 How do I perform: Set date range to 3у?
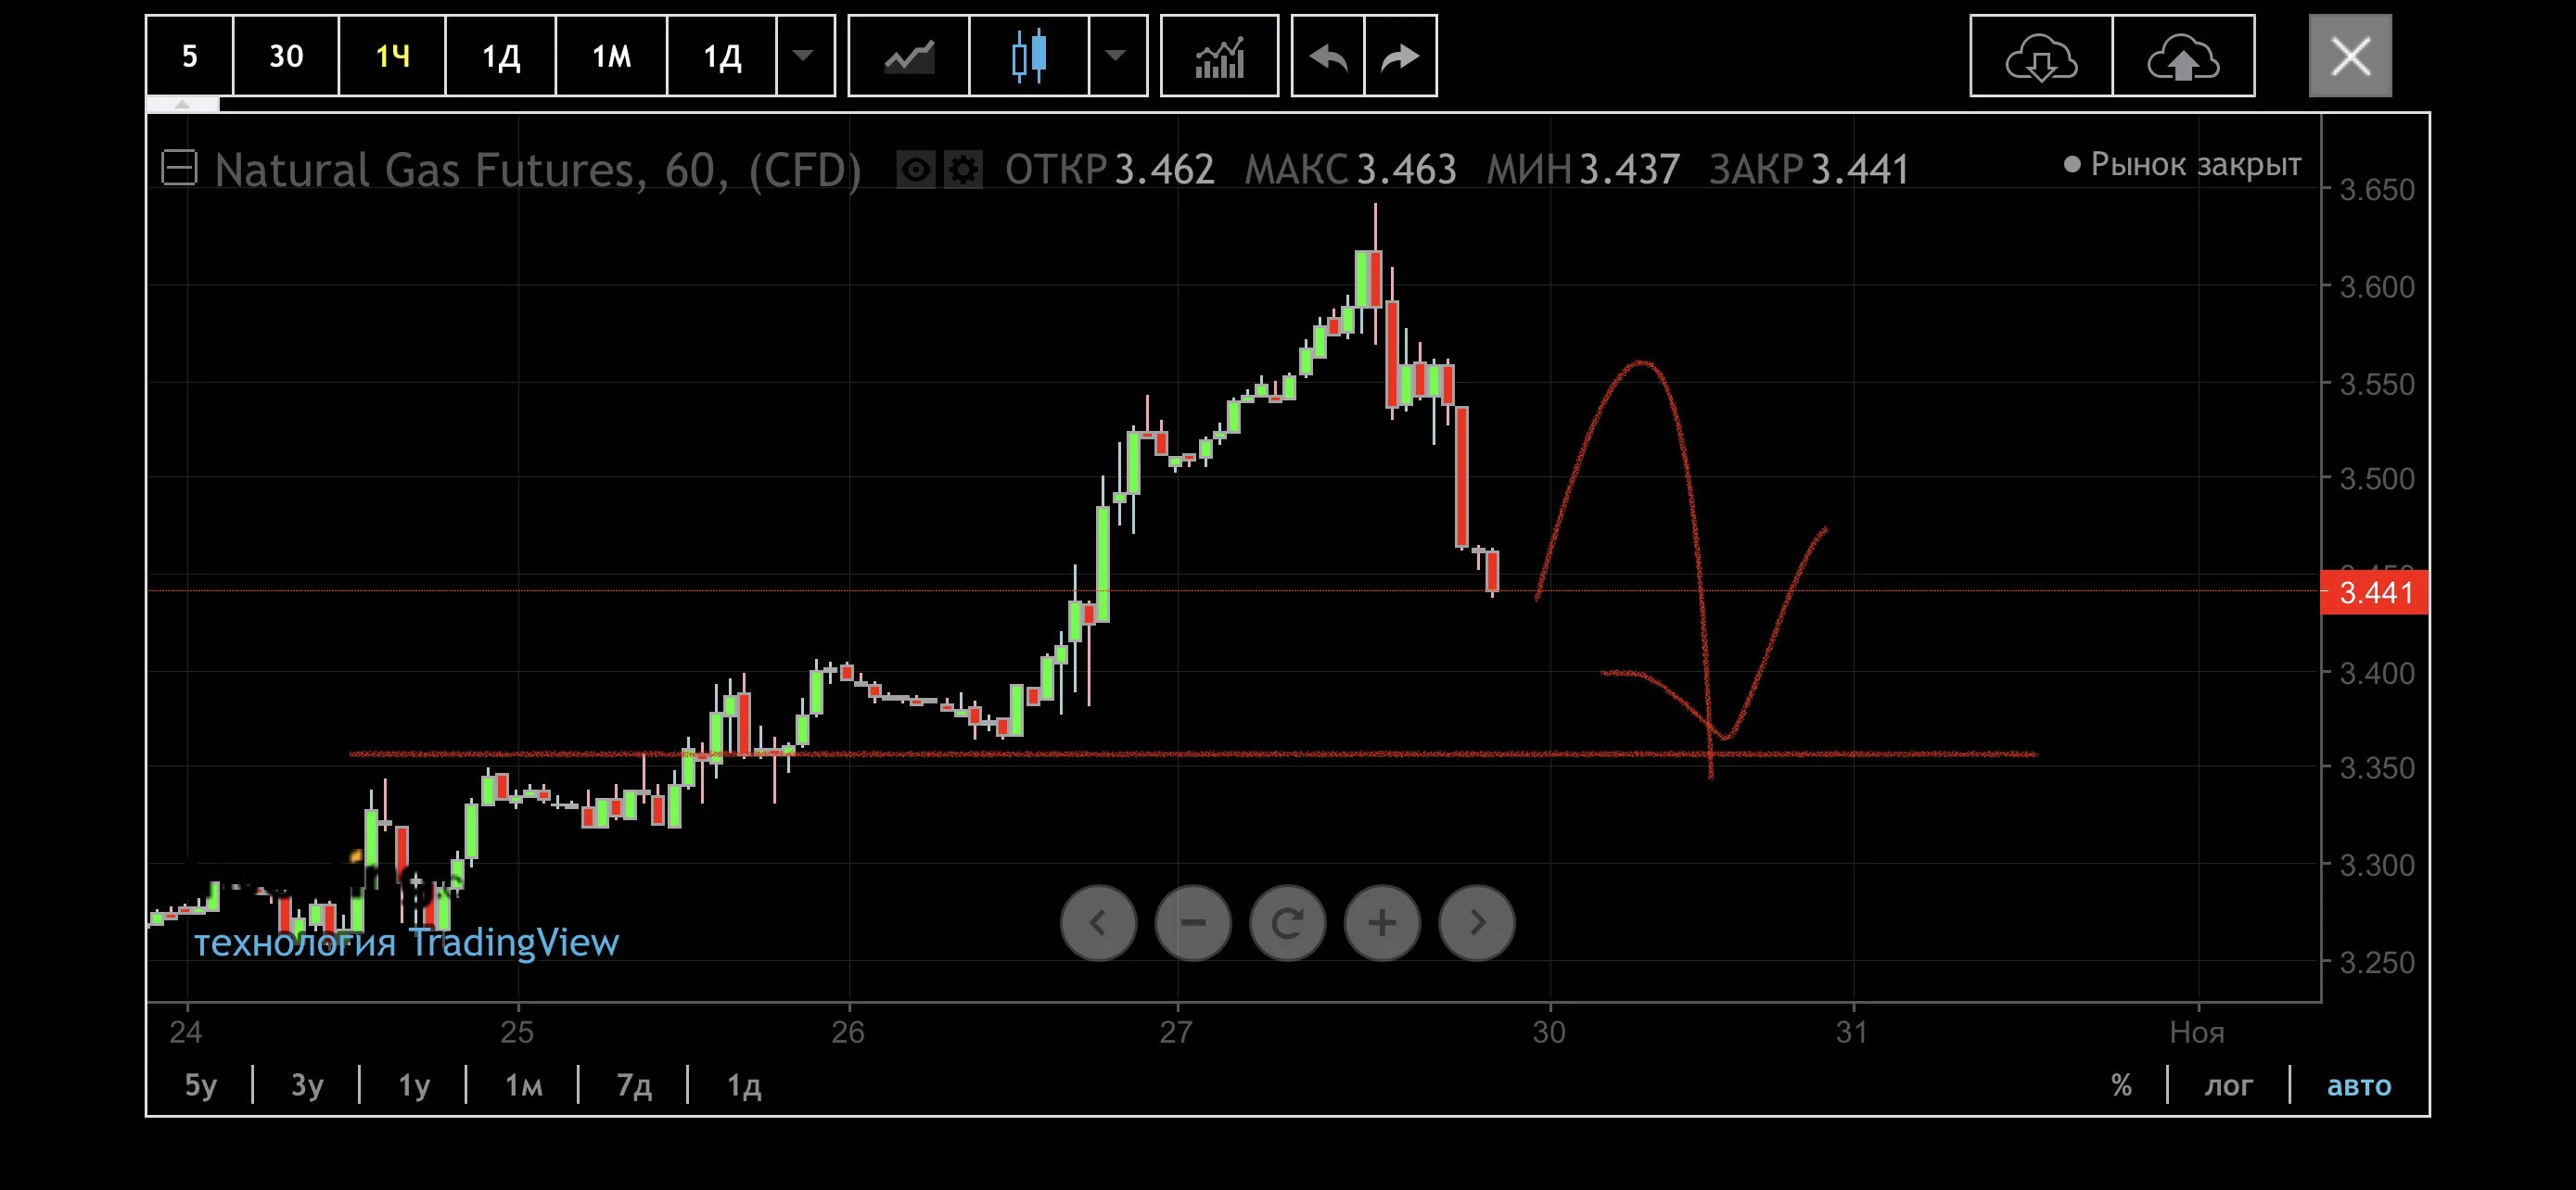307,1084
